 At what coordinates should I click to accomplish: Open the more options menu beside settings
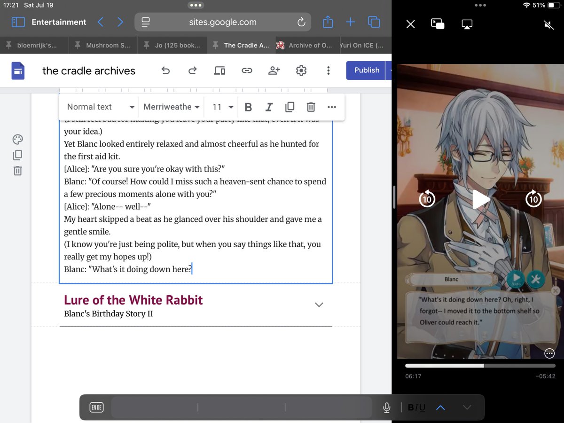point(328,70)
